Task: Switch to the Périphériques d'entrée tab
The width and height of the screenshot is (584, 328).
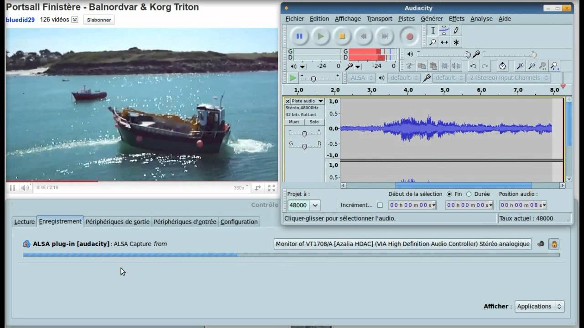Action: pos(185,222)
